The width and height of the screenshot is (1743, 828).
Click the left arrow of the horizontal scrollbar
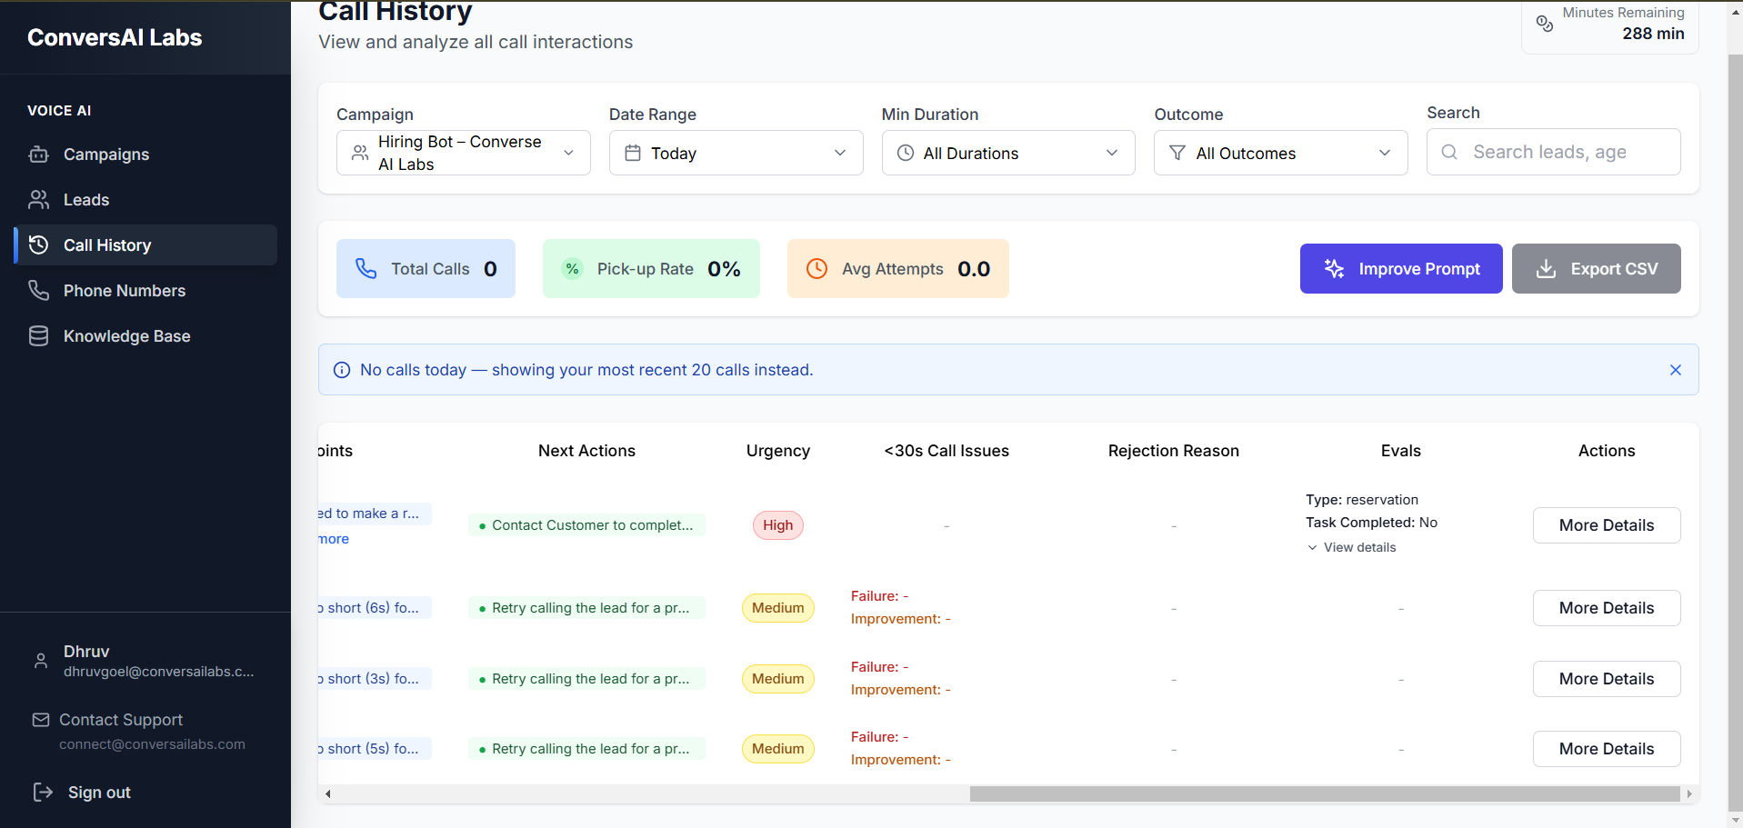(328, 793)
